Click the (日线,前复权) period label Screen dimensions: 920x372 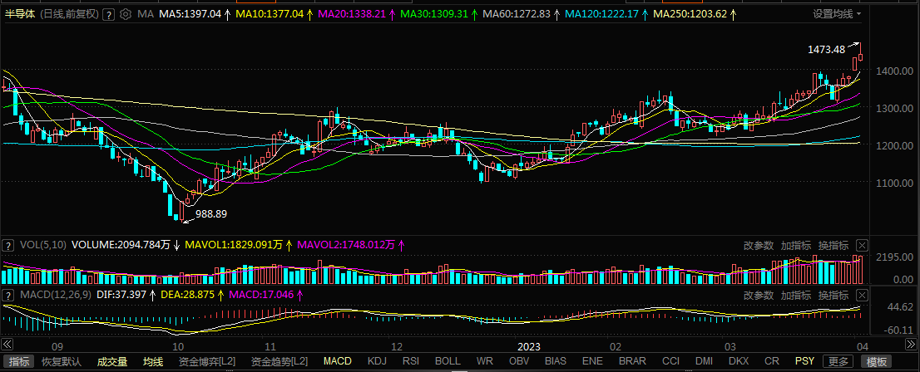pos(69,14)
